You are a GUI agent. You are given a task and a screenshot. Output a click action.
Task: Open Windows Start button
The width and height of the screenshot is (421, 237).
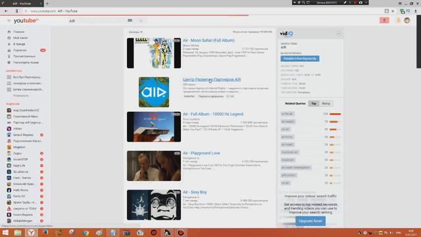pos(5,232)
